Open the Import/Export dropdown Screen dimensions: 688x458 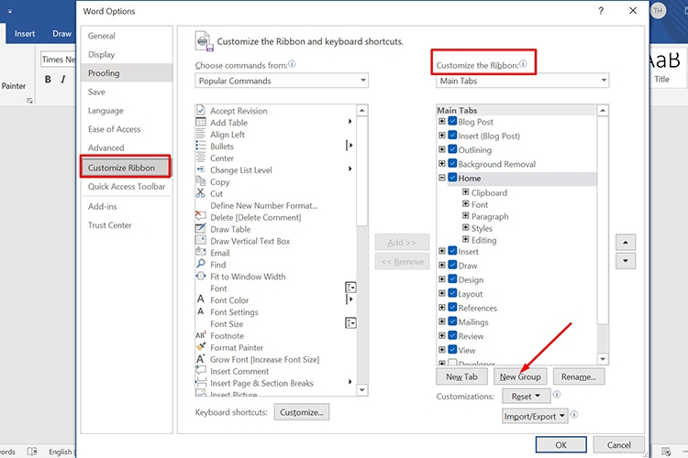tap(535, 416)
